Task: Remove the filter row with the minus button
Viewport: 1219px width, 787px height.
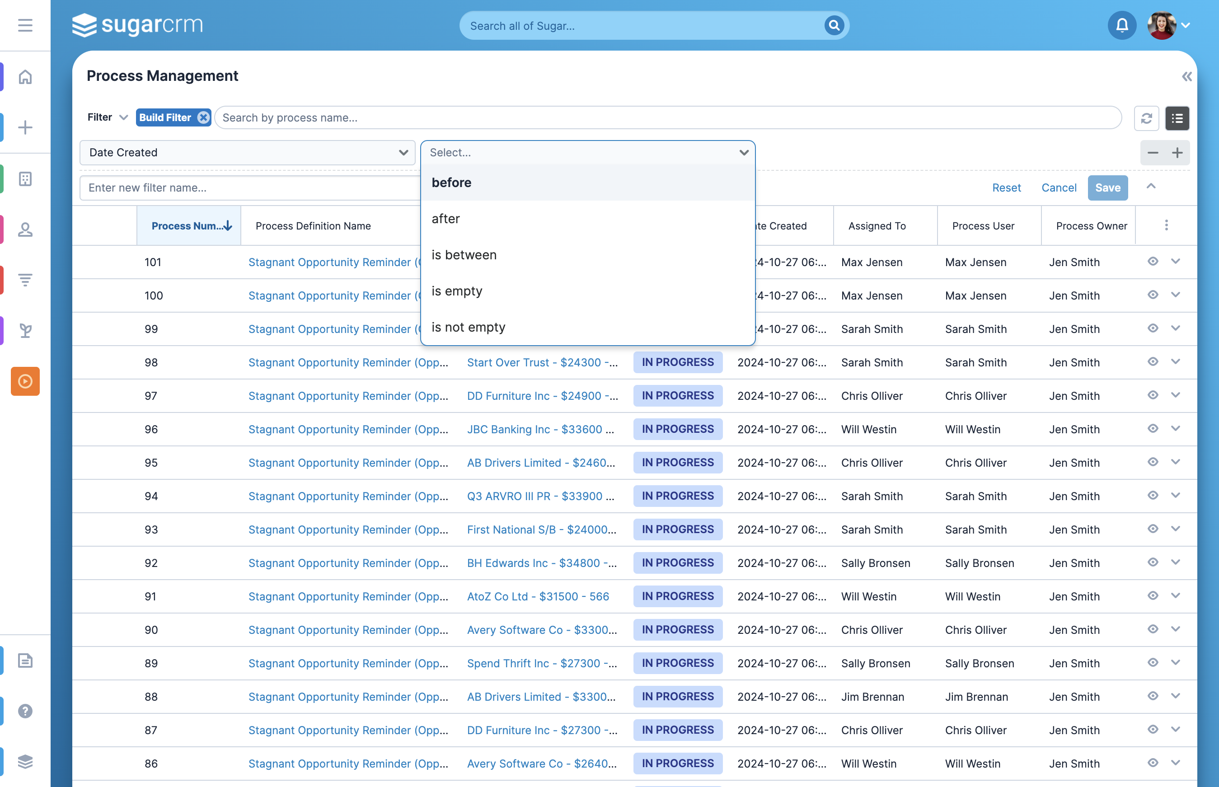Action: (1153, 153)
